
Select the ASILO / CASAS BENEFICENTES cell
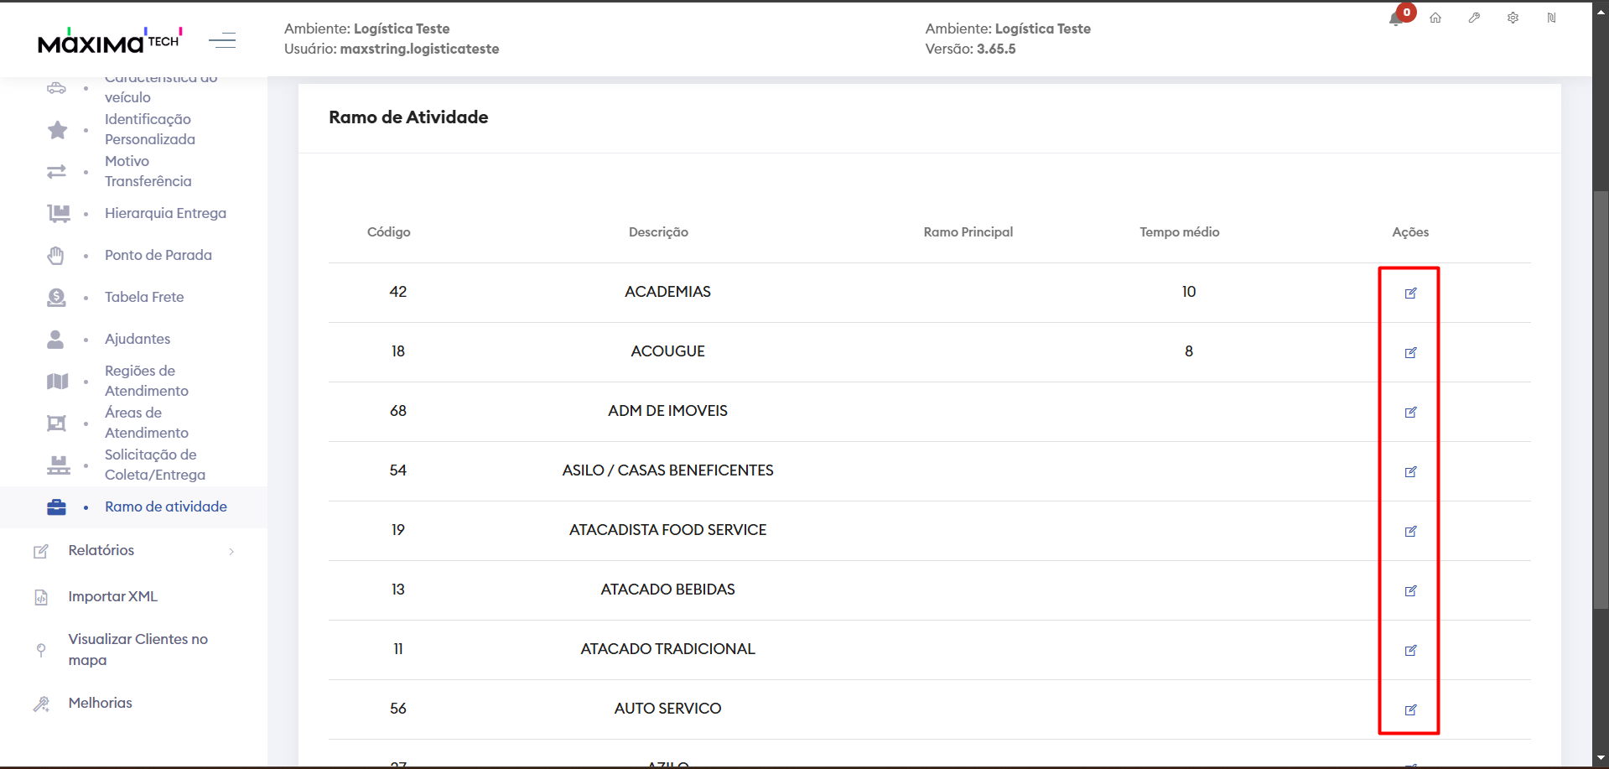click(x=668, y=470)
